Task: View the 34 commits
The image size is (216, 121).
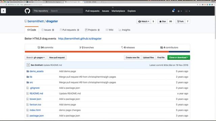Action: click(x=45, y=47)
